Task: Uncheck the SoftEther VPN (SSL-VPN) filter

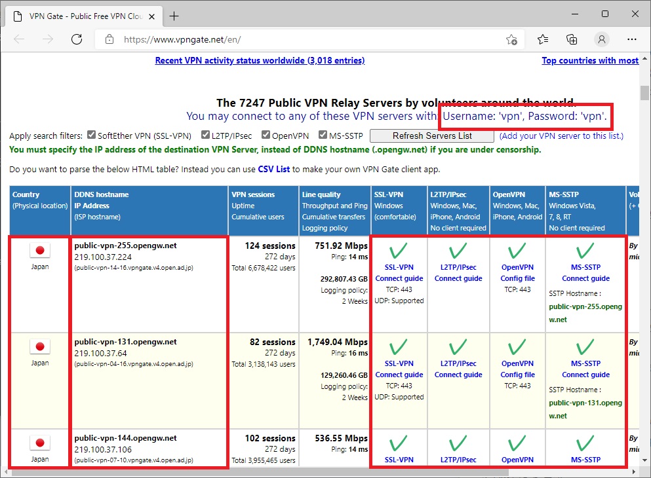Action: point(91,135)
